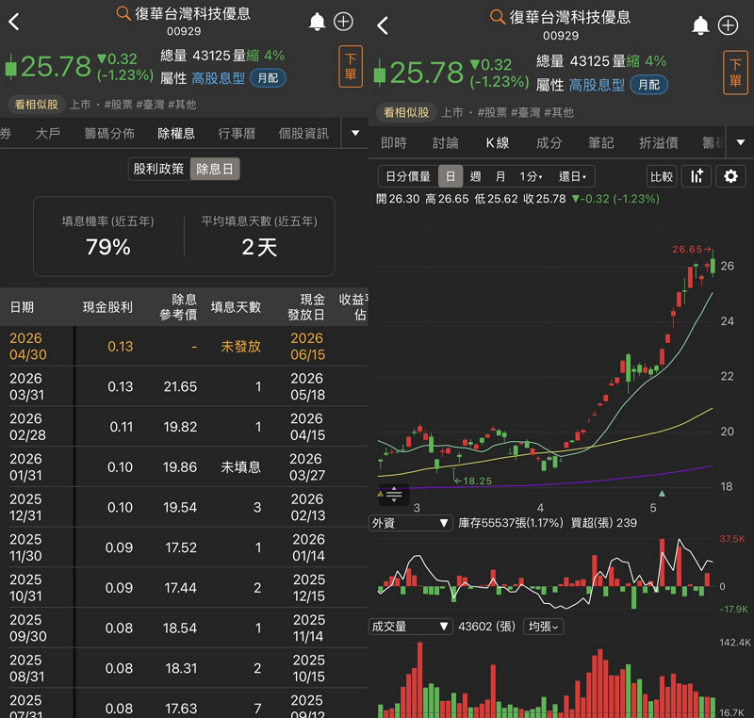Tap 未填息 in the 2026 01/31 row
Screen dimensions: 754x718
tap(240, 467)
